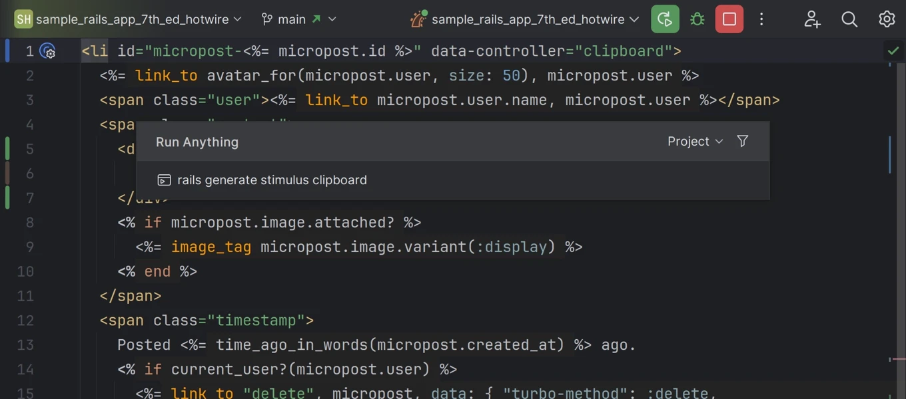This screenshot has height=399, width=906.
Task: Click the green inspection checkmark
Action: coord(893,51)
